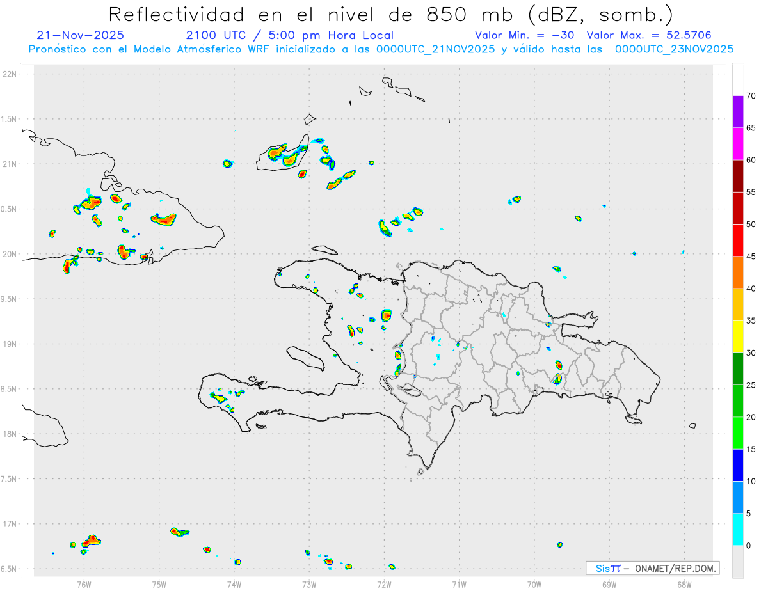
Task: Select the "Valor Max. = 52.5706" text
Action: pos(649,35)
